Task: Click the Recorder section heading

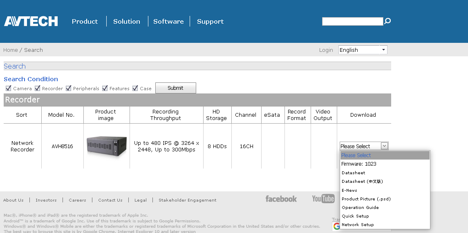Action: click(22, 100)
